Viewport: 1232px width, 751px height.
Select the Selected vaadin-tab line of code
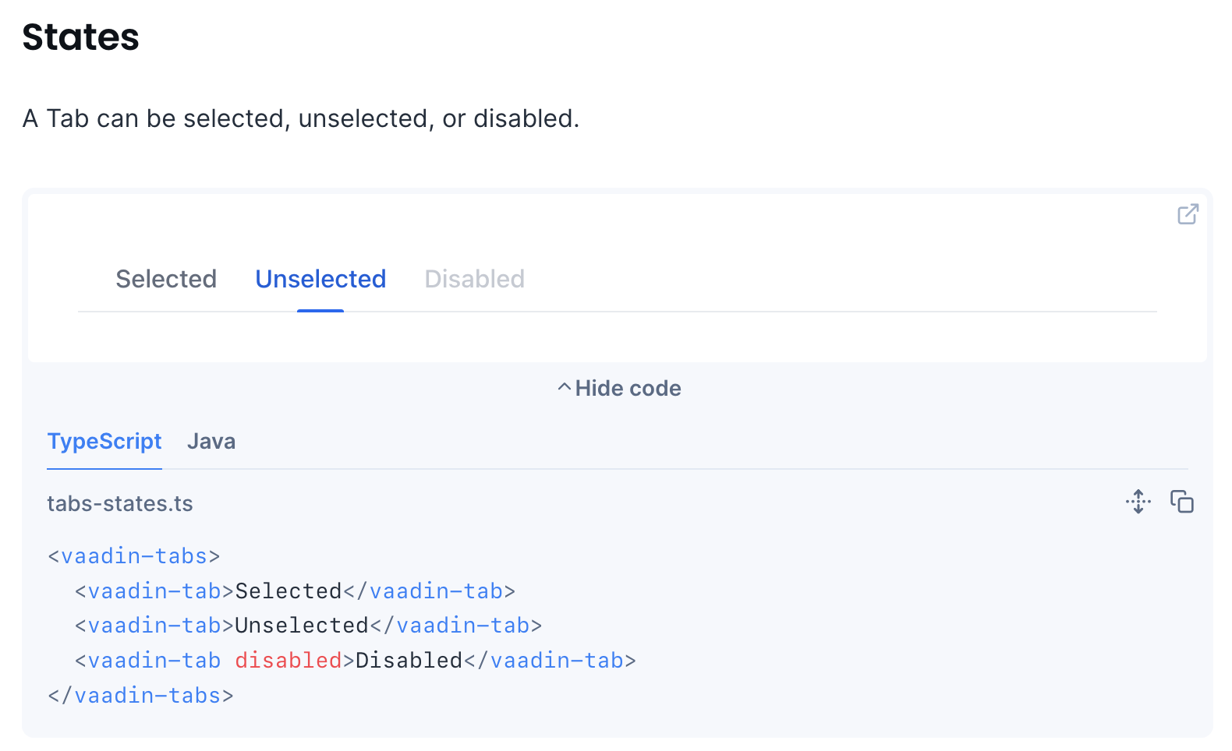[295, 591]
